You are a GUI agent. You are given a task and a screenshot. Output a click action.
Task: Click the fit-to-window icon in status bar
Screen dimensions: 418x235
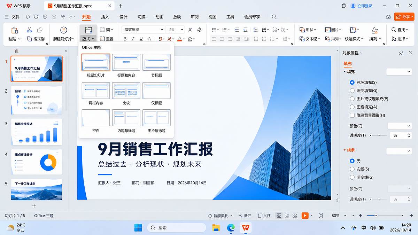[321, 216]
